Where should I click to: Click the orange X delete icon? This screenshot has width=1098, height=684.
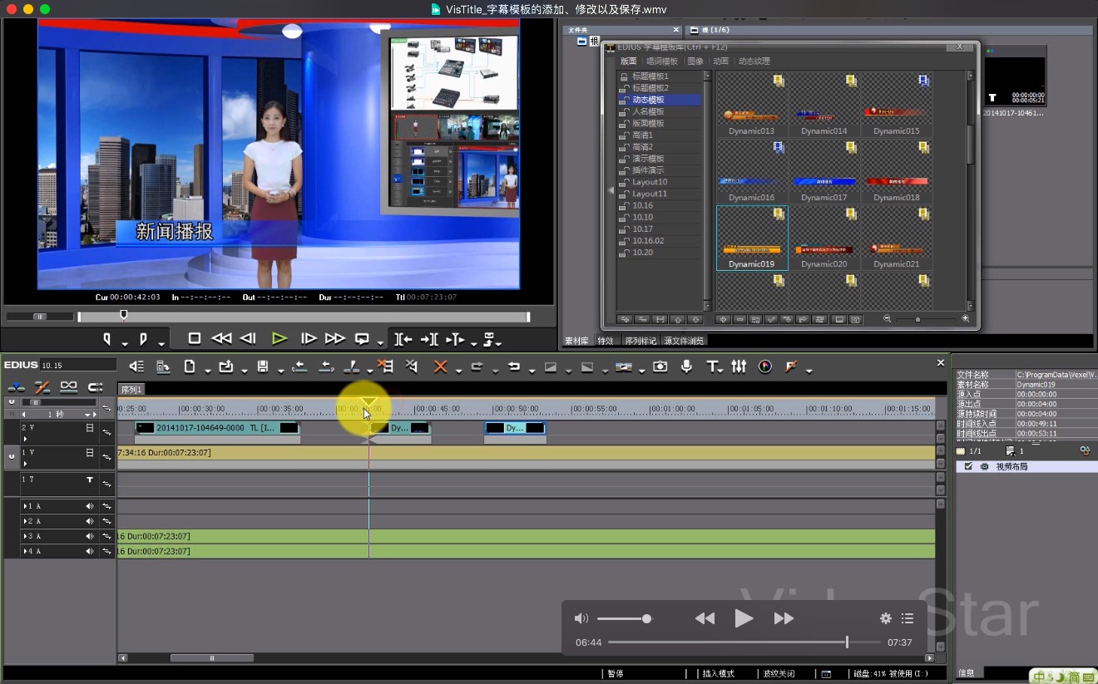coord(440,367)
